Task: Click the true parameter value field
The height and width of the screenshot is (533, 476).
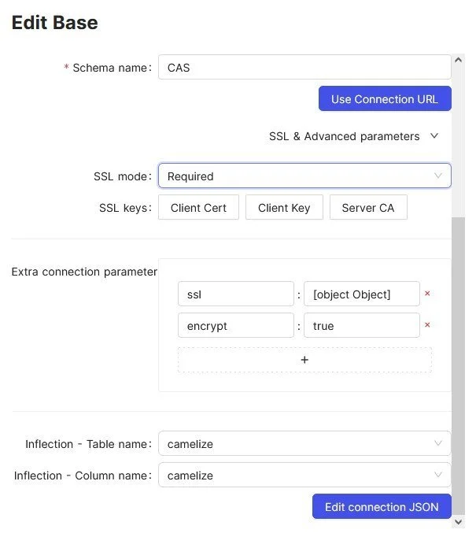Action: pos(361,326)
